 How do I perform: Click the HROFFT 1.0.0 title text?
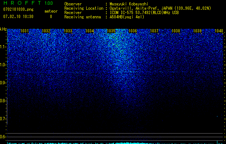28,3
